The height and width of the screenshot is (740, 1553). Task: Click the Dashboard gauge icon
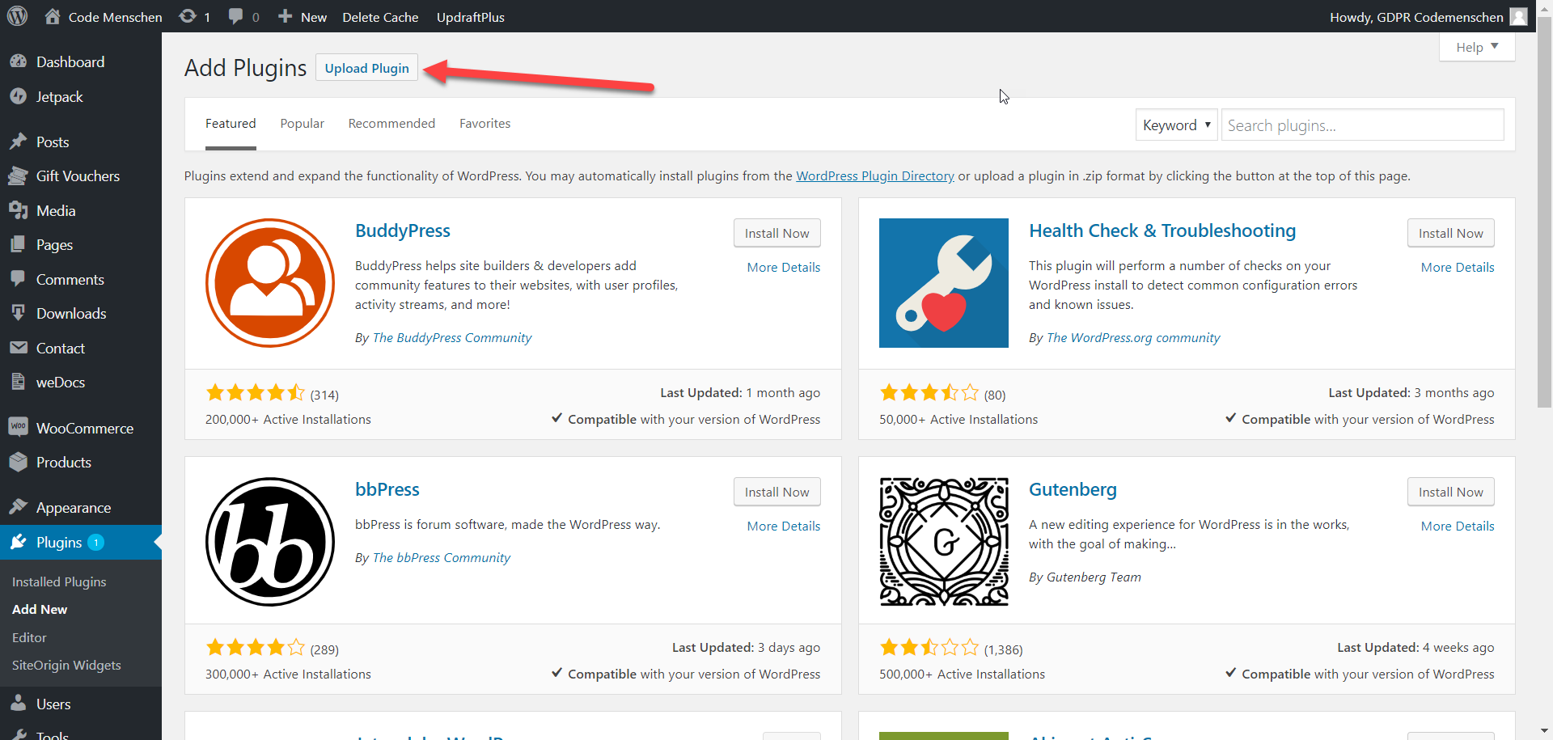pyautogui.click(x=18, y=61)
